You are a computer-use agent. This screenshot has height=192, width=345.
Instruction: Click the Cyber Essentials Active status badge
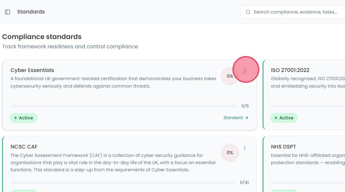pyautogui.click(x=23, y=118)
